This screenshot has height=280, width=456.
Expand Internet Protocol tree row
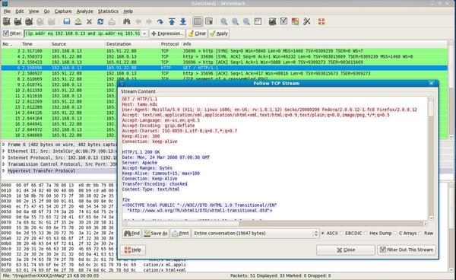click(4, 157)
